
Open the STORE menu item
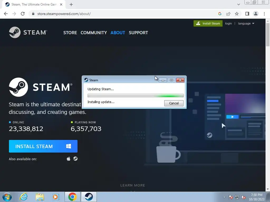point(70,33)
